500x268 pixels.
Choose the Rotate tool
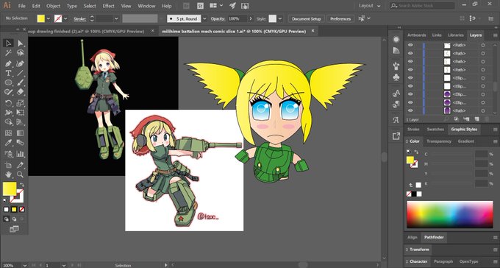click(8, 103)
